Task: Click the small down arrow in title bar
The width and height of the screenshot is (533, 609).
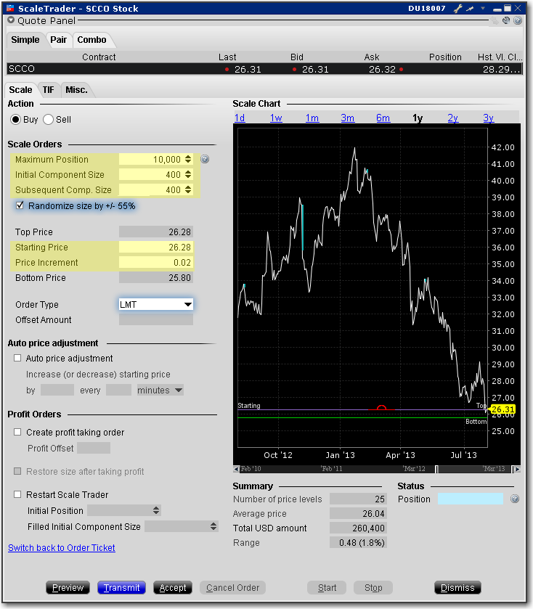Action: pyautogui.click(x=482, y=8)
